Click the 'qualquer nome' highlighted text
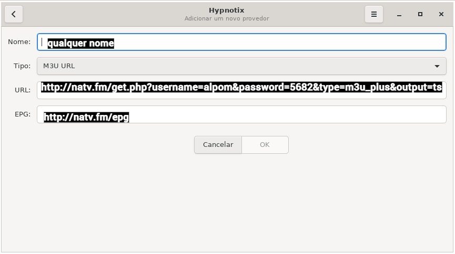Screen dimensions: 455x254 pyautogui.click(x=80, y=44)
